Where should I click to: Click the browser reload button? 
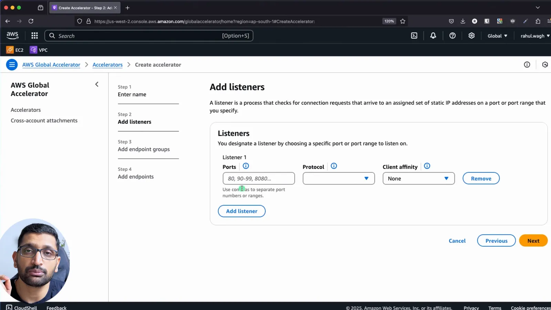coord(31,21)
